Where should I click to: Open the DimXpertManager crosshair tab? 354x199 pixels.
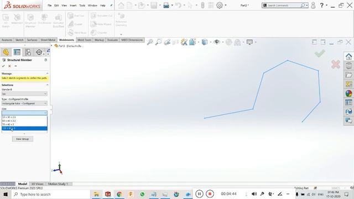[x=39, y=52]
